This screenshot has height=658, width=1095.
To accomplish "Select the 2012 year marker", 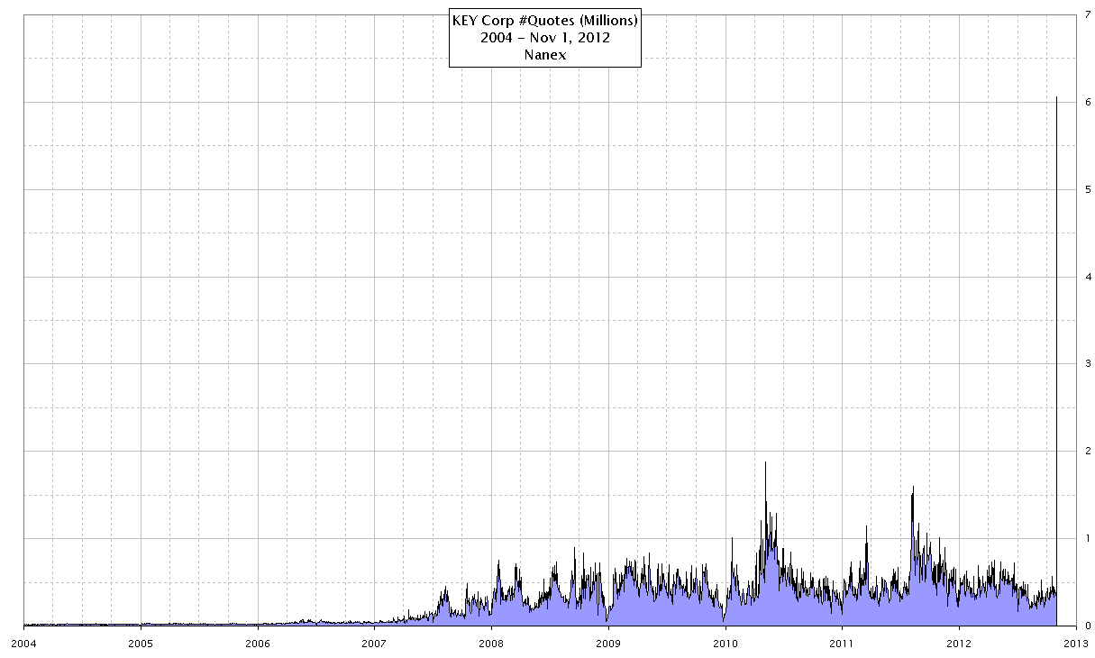I will (959, 643).
